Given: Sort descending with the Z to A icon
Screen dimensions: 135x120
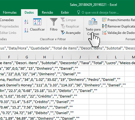Looking at the screenshot, I should click(x=27, y=30).
